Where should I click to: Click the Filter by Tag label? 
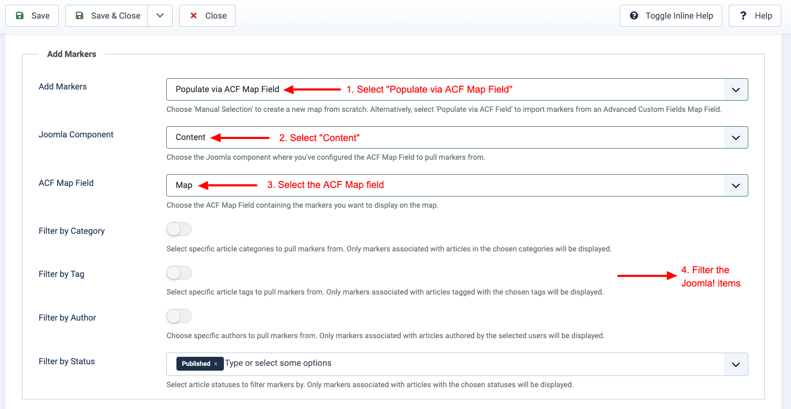click(x=62, y=274)
